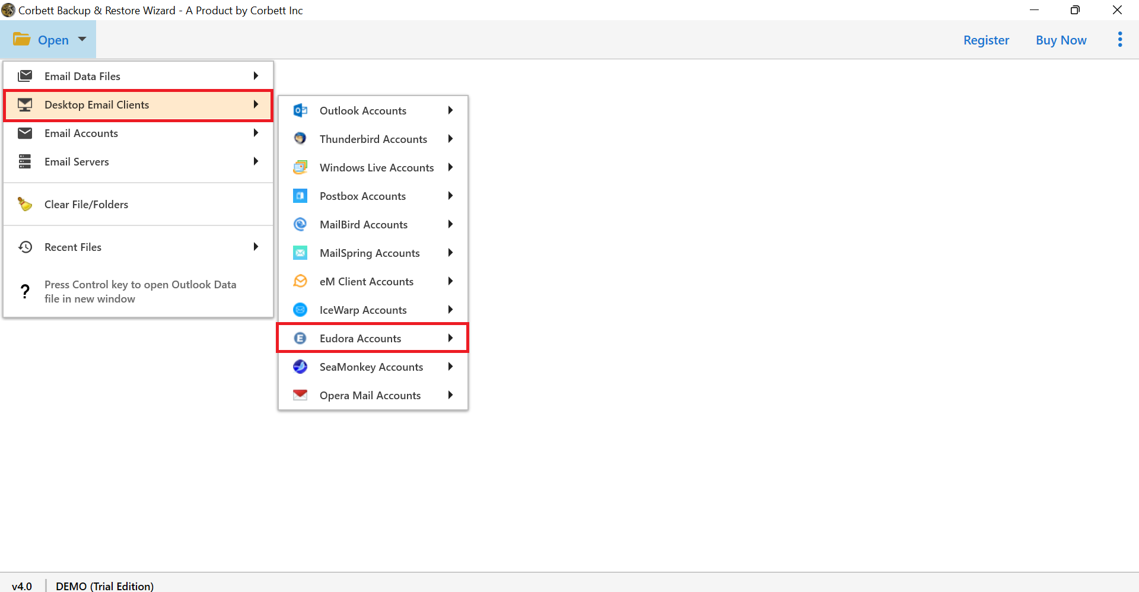This screenshot has width=1139, height=592.
Task: Click the Email Data Files envelope icon
Action: [25, 76]
